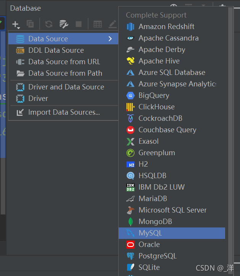Open the New (plus) dropdown in Database toolbar
Viewport: 240px width, 276px height.
click(16, 24)
